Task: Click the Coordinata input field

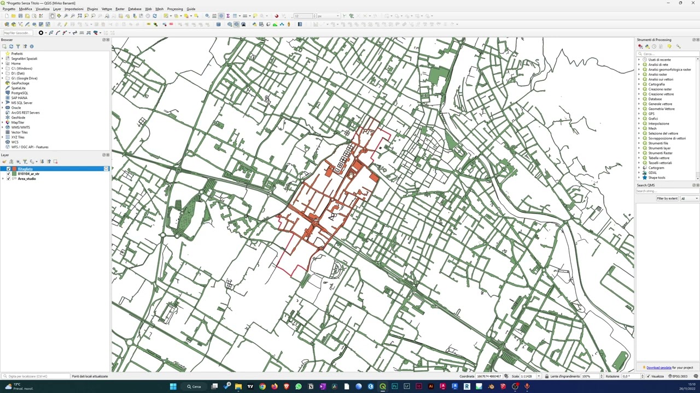Action: pos(489,376)
